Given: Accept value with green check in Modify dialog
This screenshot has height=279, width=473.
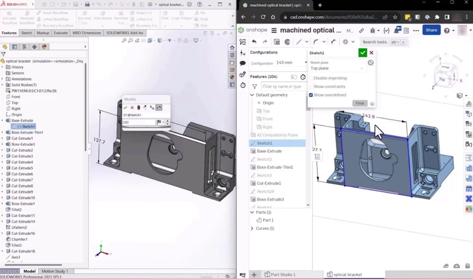Looking at the screenshot, I should [x=125, y=107].
